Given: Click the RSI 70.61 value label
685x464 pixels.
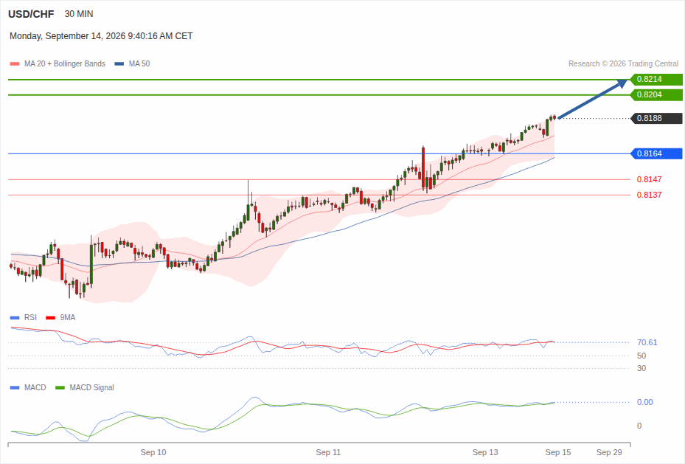Looking at the screenshot, I should (x=647, y=342).
